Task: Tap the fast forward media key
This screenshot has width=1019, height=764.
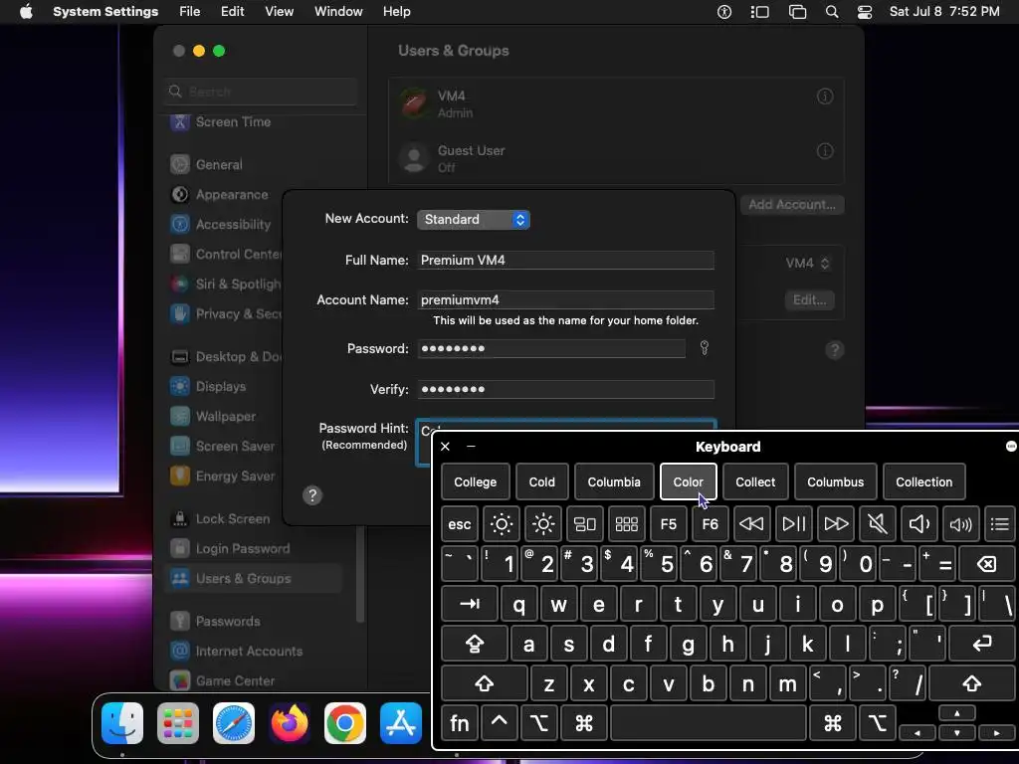Action: (836, 523)
